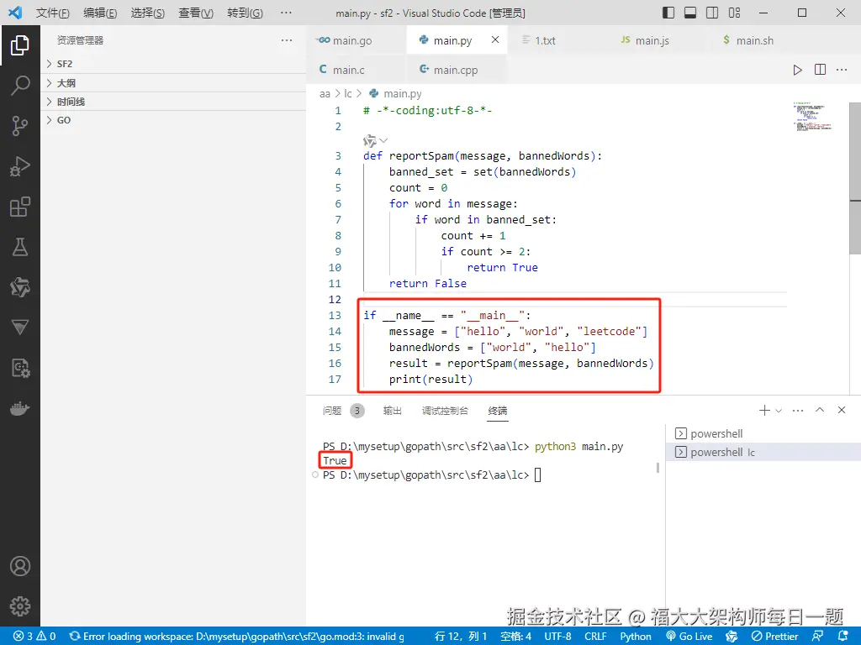
Task: Open terminal panel More Actions ellipsis
Action: coord(798,410)
